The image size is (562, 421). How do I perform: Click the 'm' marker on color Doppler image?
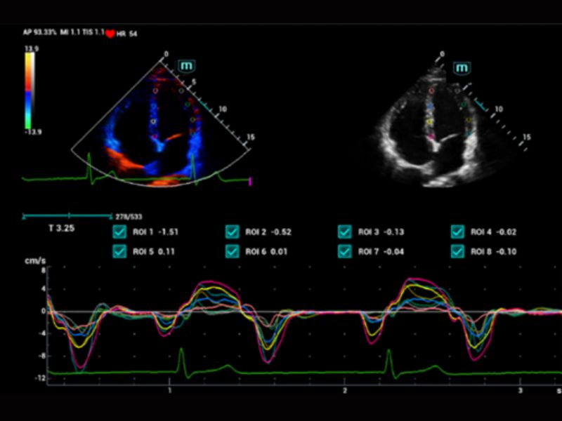point(185,66)
